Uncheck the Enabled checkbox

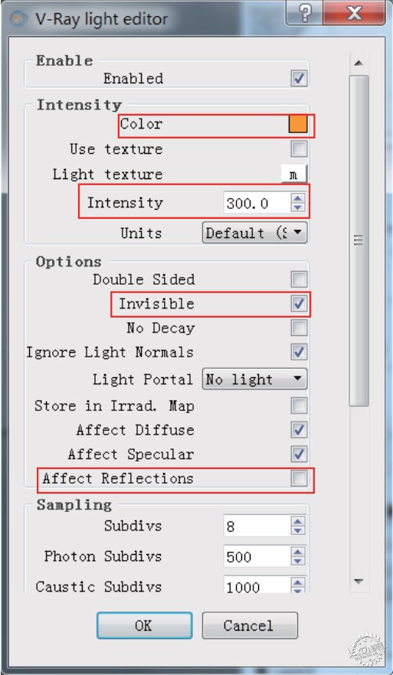(299, 79)
